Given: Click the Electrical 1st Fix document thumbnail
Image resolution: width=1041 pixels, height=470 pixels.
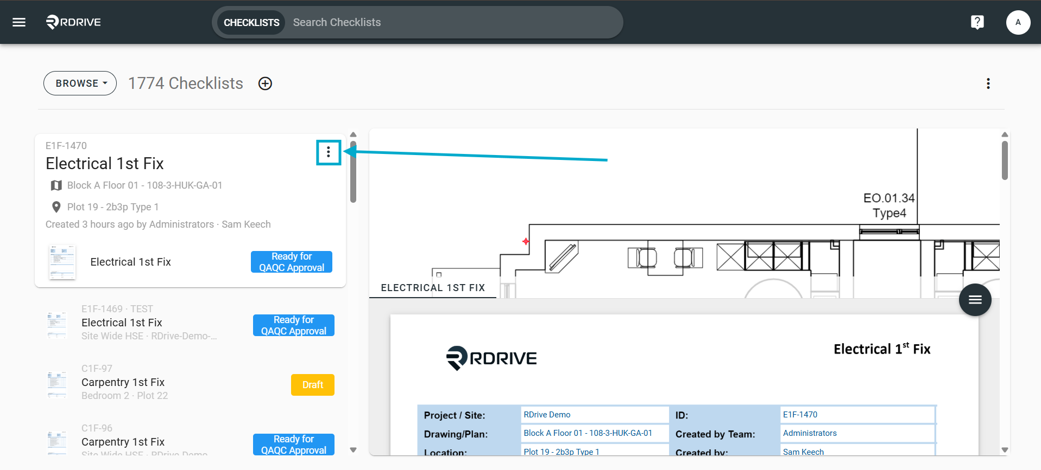Looking at the screenshot, I should pyautogui.click(x=62, y=262).
